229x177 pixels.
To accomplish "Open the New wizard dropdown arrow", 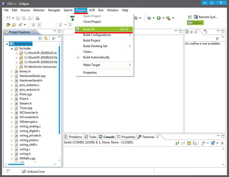I will pyautogui.click(x=13, y=18).
